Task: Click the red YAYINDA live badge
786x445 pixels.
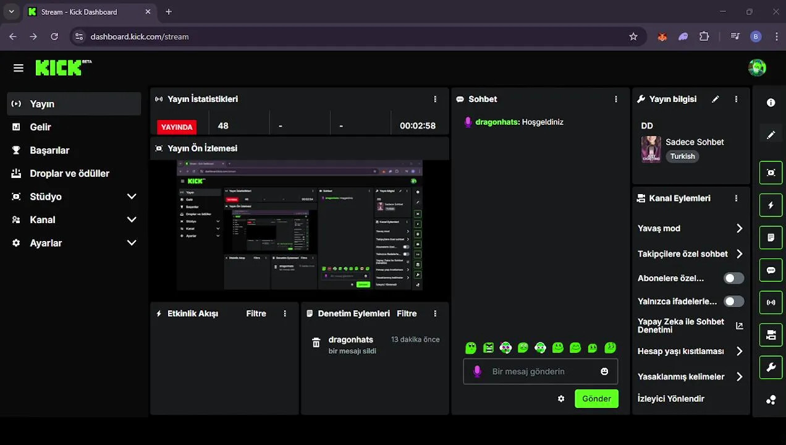Action: (x=177, y=127)
